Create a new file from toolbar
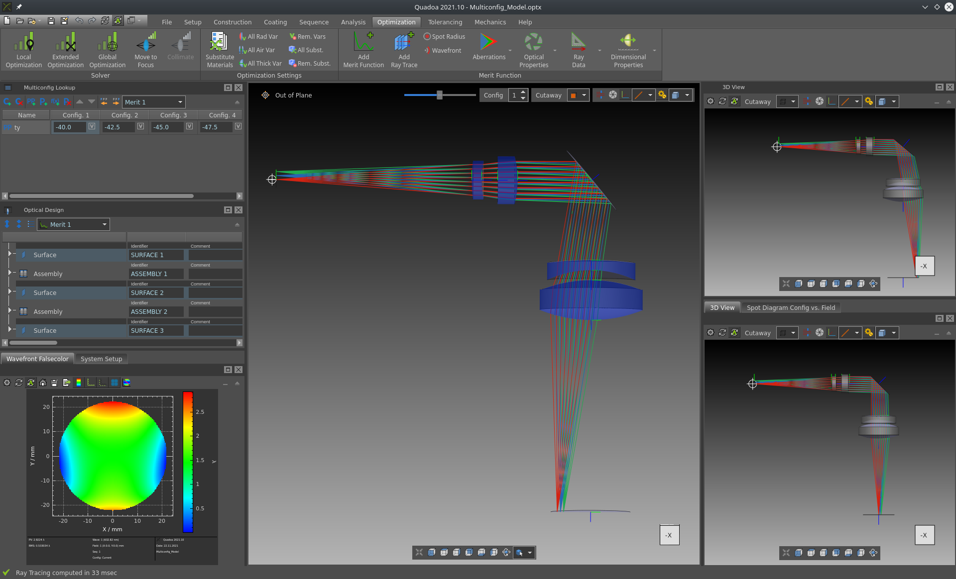 click(7, 20)
